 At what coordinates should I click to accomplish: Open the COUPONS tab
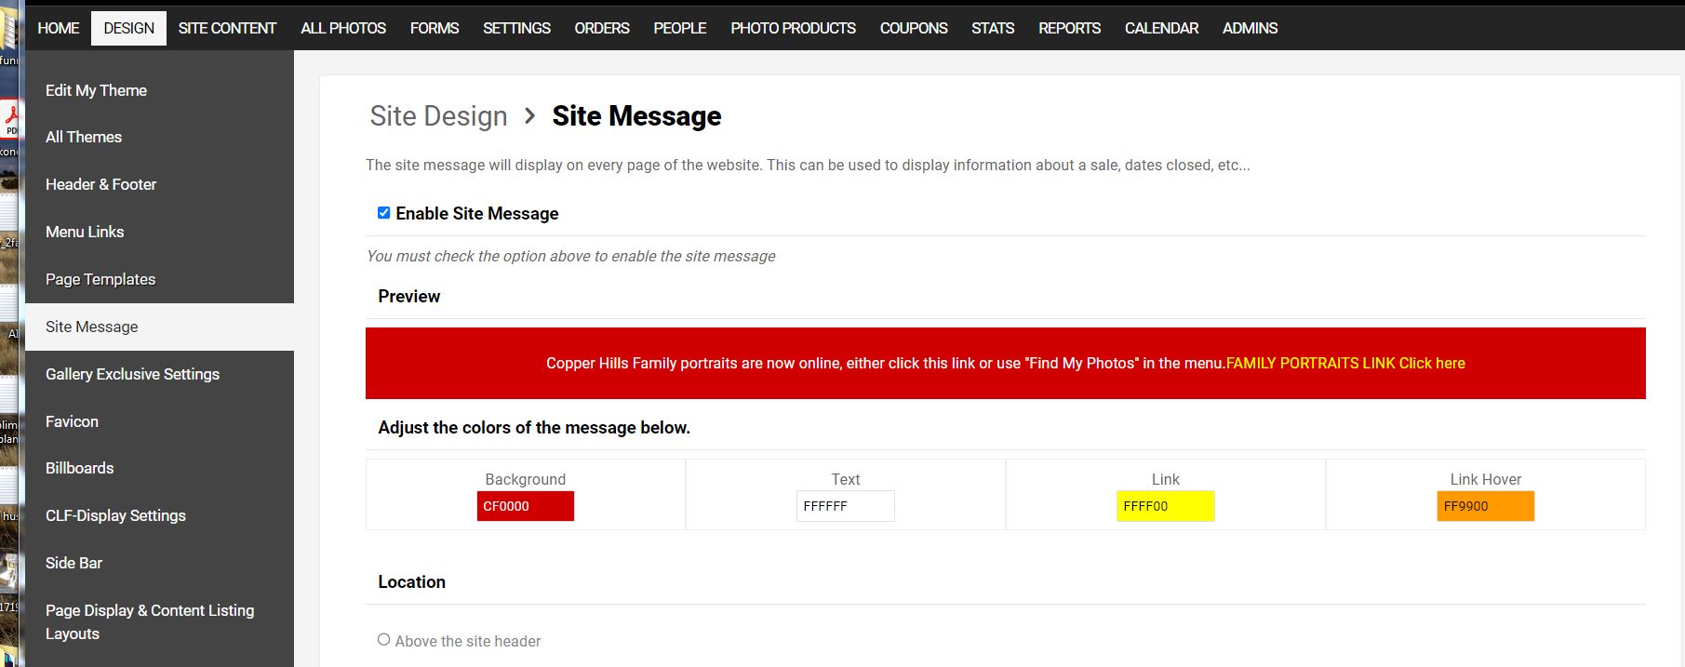[x=914, y=28]
